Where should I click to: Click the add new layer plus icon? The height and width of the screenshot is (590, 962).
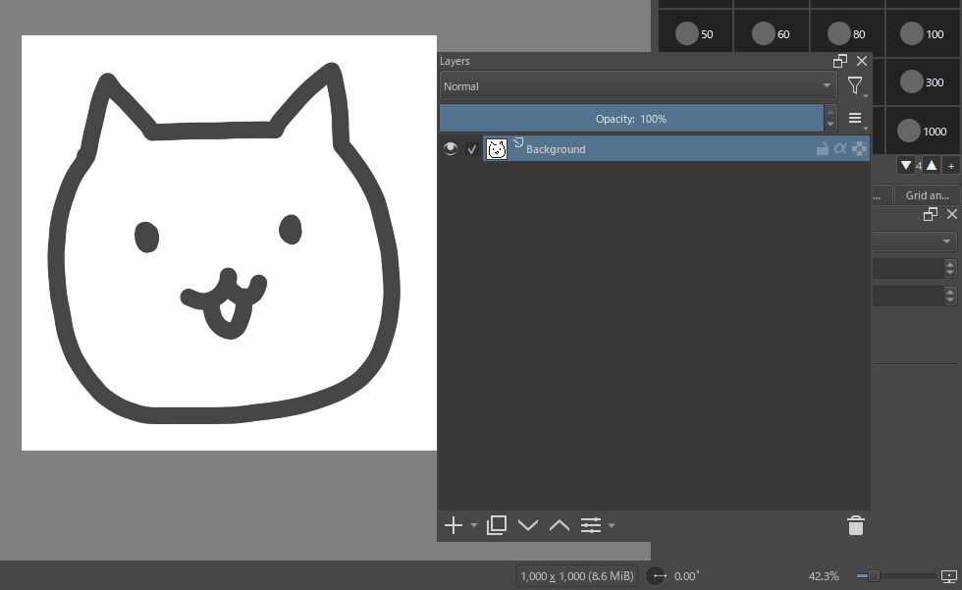click(x=453, y=525)
